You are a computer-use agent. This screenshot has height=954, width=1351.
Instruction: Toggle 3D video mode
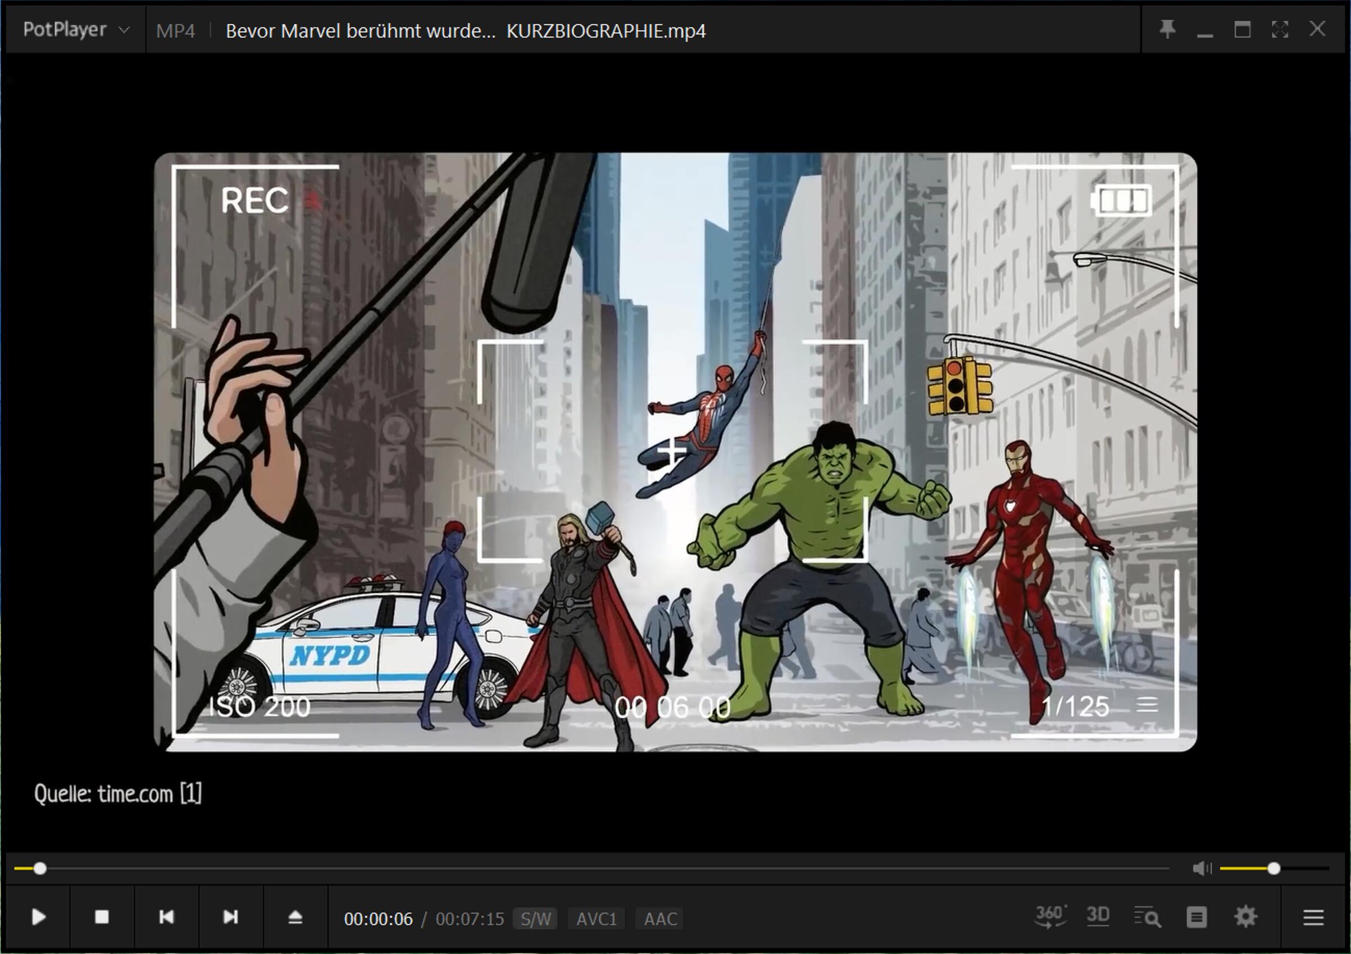tap(1098, 916)
